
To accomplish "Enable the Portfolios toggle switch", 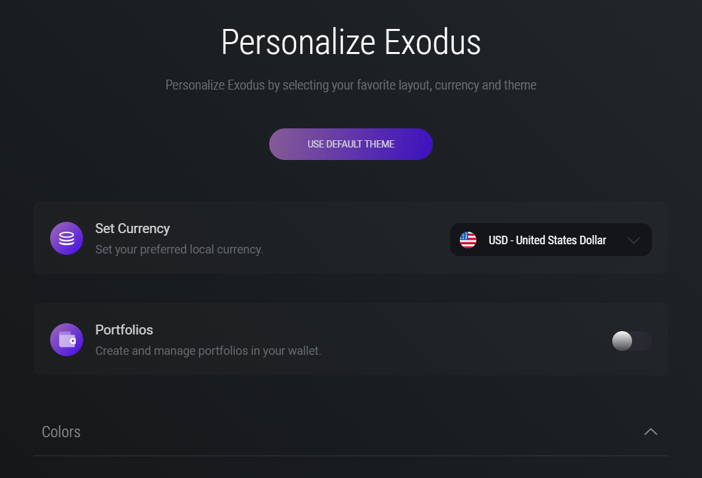I will point(631,341).
